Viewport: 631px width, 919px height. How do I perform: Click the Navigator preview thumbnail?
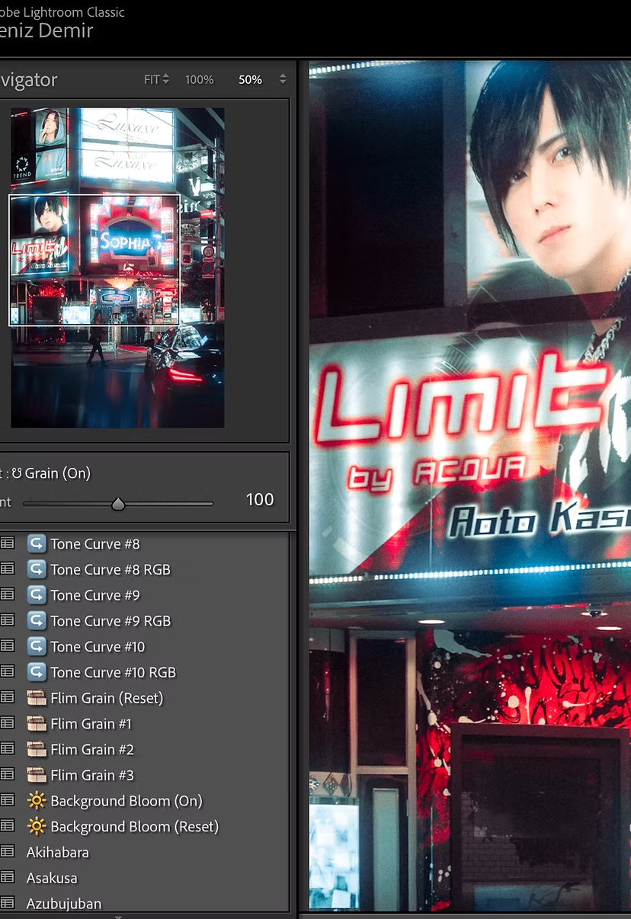[117, 267]
